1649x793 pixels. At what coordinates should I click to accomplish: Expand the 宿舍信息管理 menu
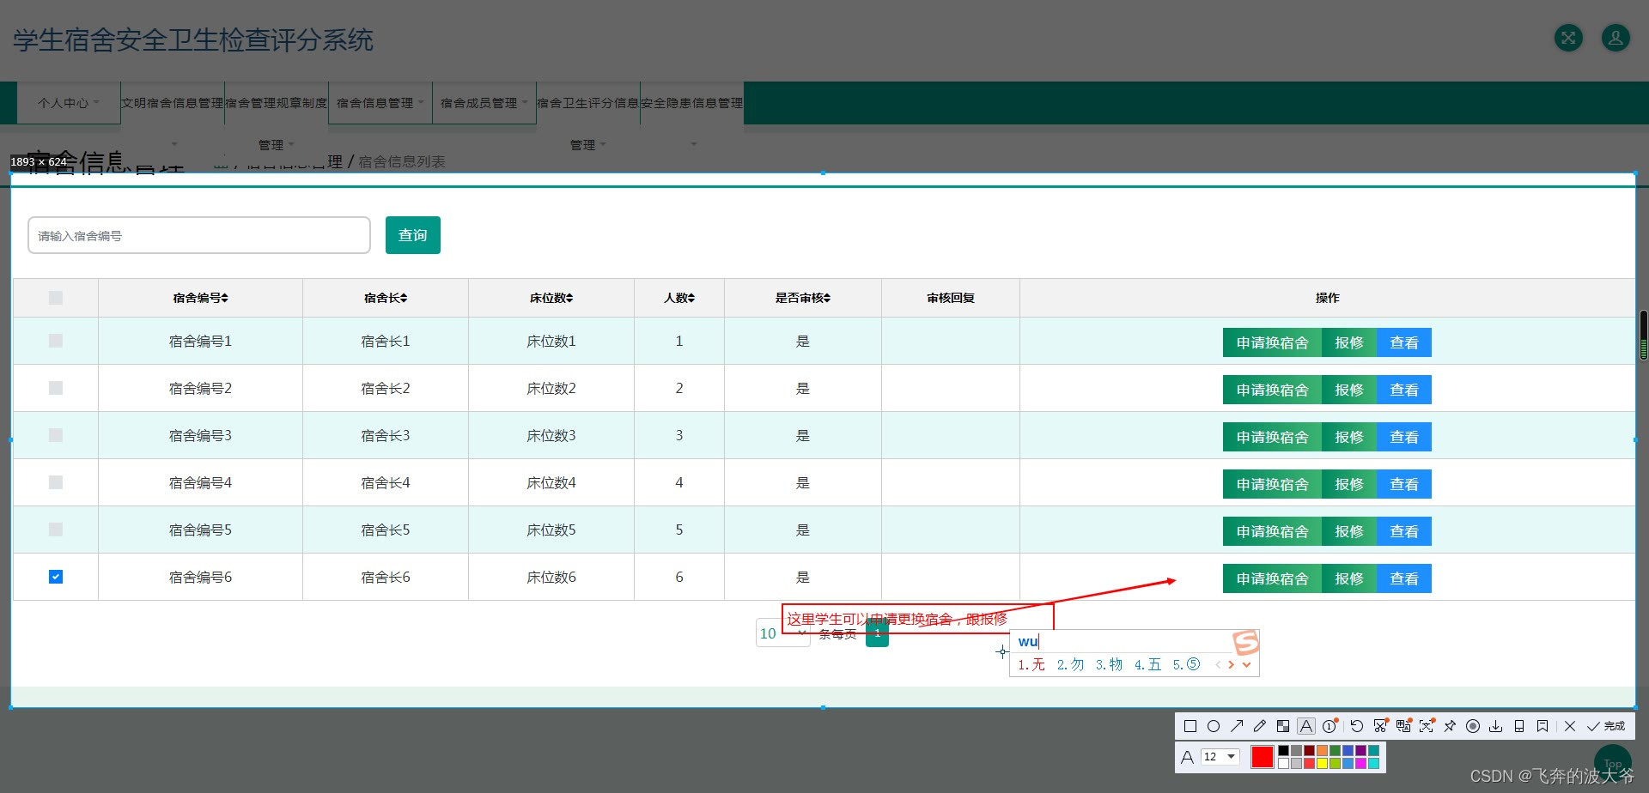click(x=380, y=103)
